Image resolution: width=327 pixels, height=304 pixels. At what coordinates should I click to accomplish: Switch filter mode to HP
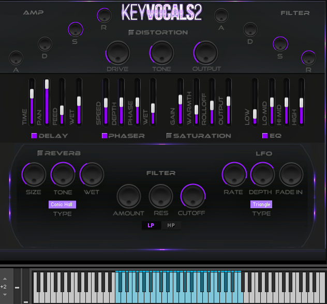(171, 225)
